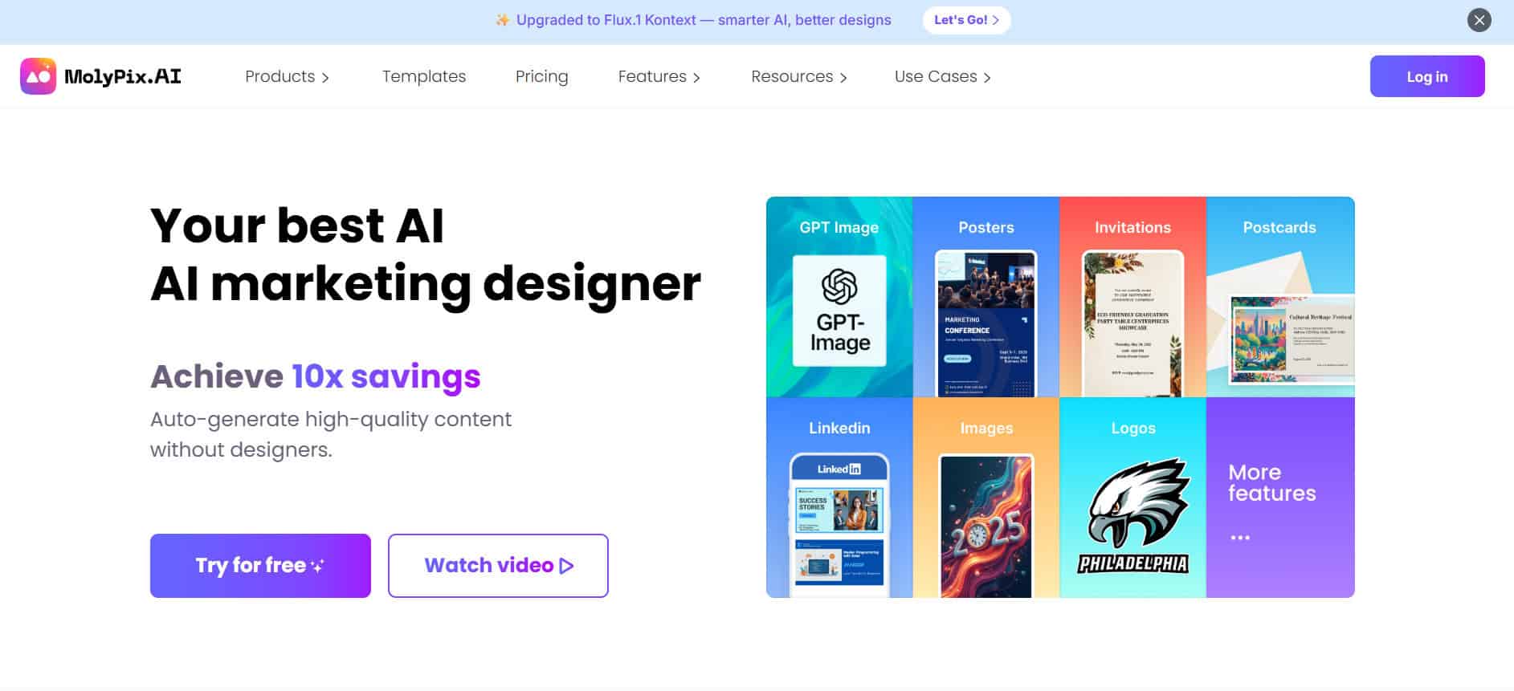Open the Posters feature tile
The height and width of the screenshot is (691, 1514).
point(986,297)
